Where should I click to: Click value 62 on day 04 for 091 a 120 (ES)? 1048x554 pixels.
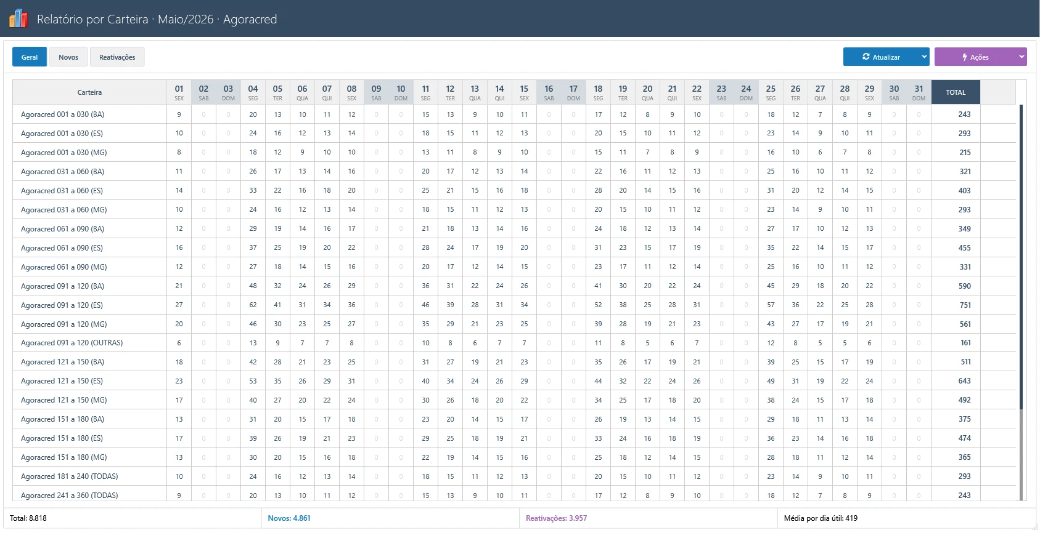tap(253, 305)
